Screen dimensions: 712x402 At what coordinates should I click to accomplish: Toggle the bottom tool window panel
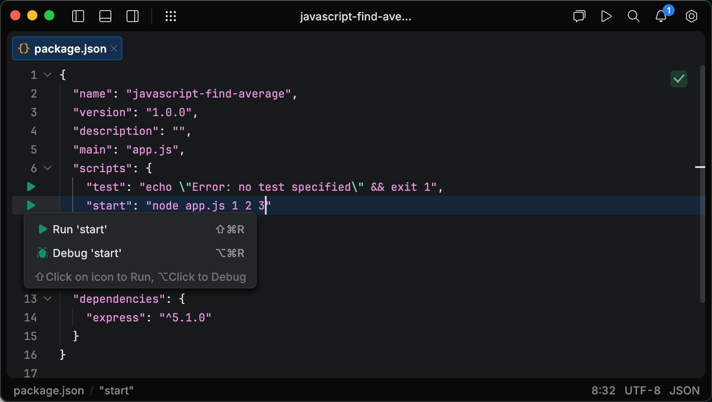105,16
